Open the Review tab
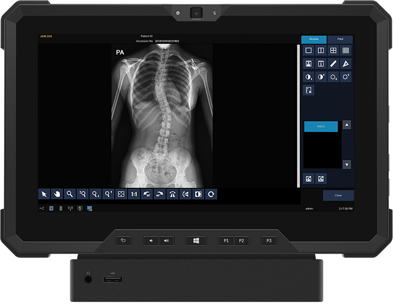 tap(314, 39)
